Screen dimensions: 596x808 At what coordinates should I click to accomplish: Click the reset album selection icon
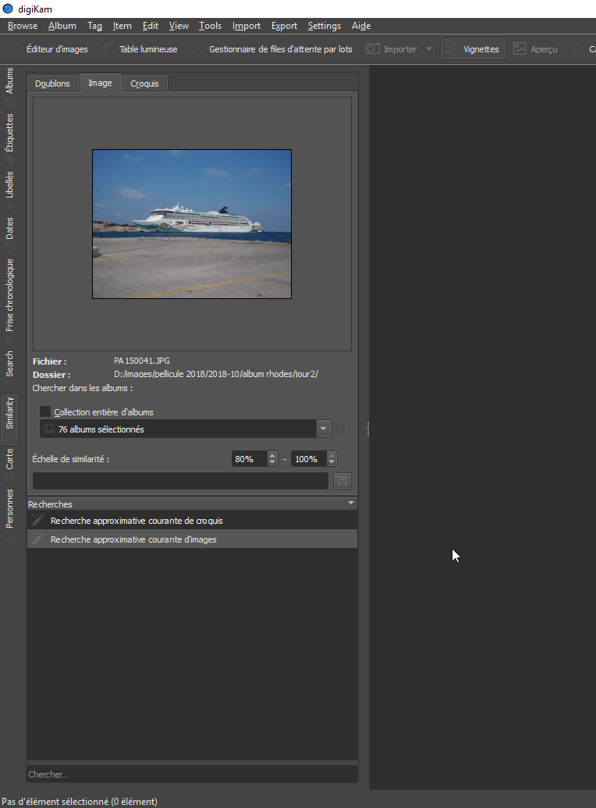pyautogui.click(x=340, y=429)
